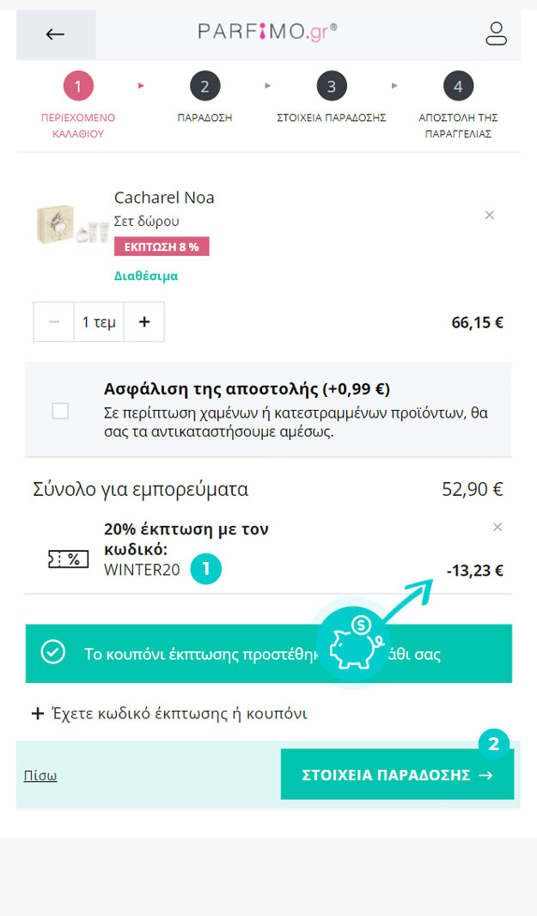Open the user account icon
Viewport: 537px width, 916px height.
(x=497, y=34)
